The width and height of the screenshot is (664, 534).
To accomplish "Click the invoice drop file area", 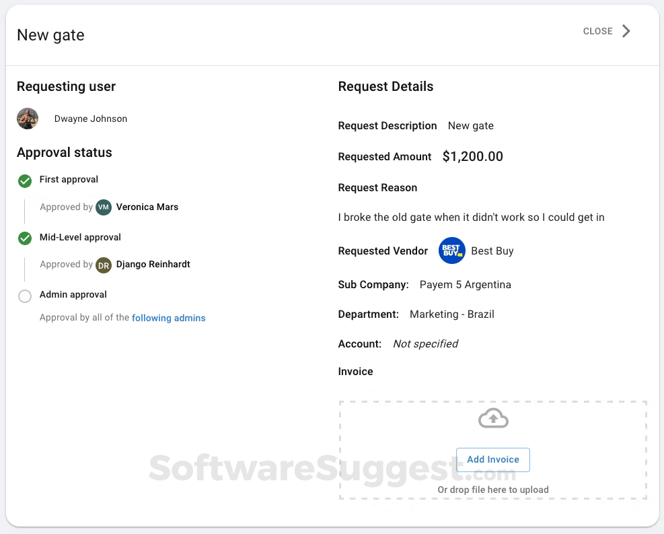I will coord(492,490).
